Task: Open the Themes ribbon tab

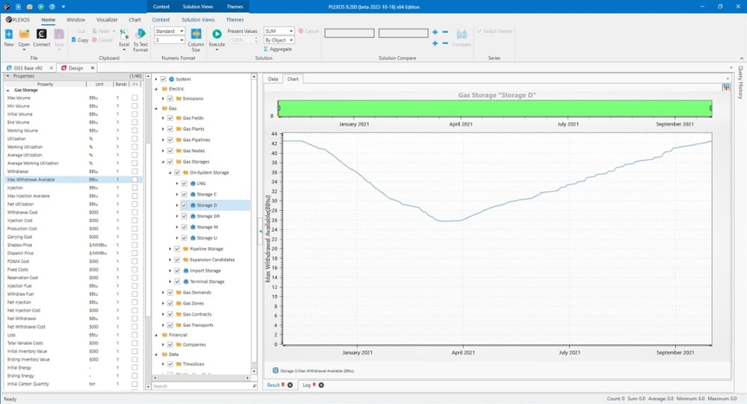Action: (x=235, y=19)
